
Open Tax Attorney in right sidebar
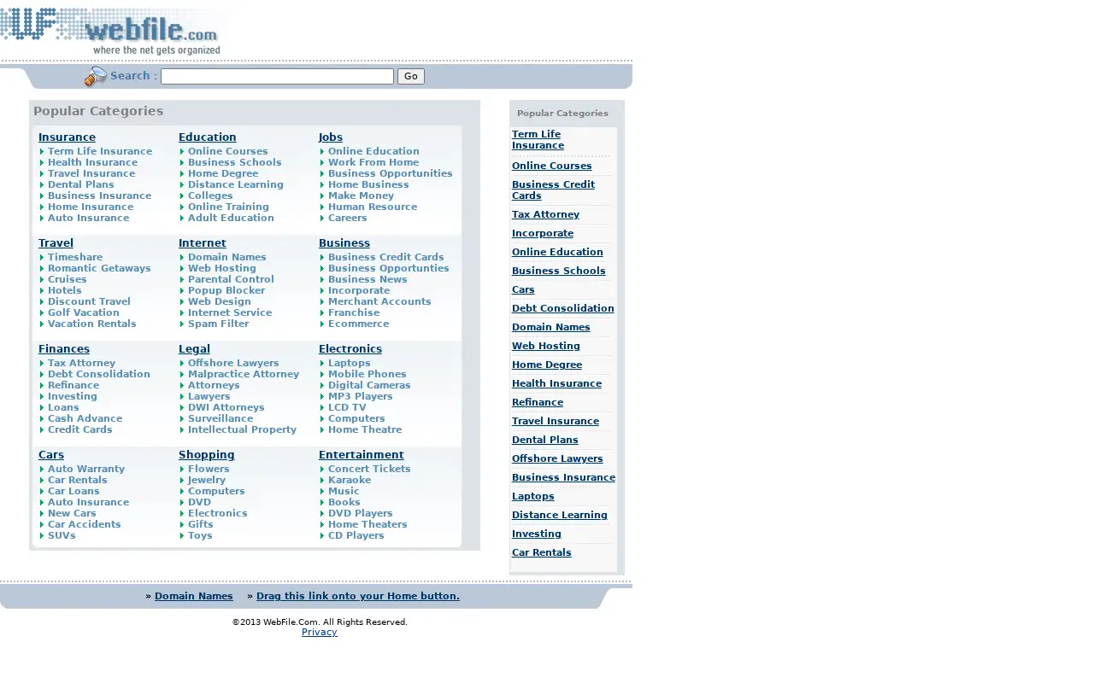click(545, 215)
